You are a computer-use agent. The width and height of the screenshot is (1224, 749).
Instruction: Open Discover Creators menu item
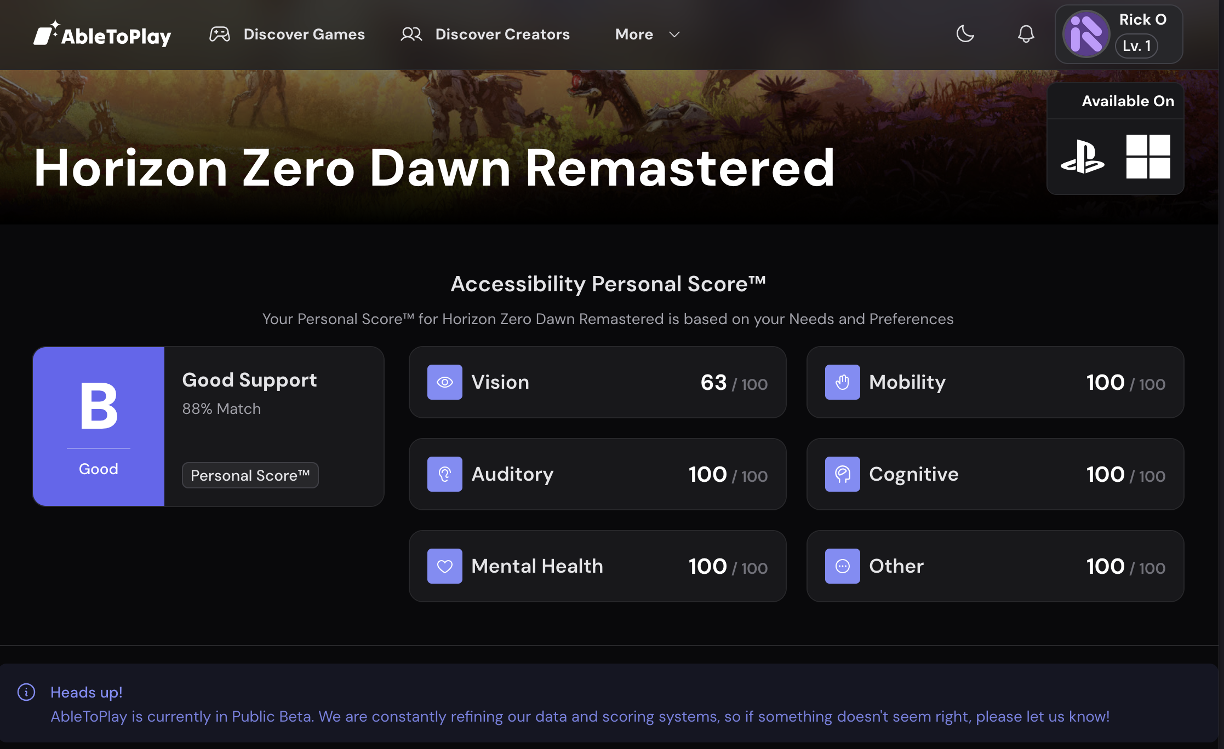[x=485, y=34]
